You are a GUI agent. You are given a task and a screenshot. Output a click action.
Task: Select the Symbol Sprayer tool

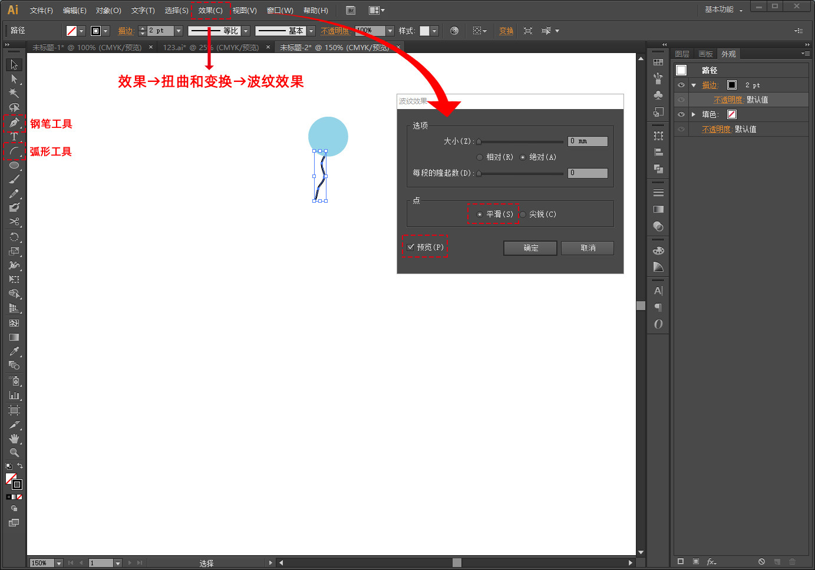point(14,381)
